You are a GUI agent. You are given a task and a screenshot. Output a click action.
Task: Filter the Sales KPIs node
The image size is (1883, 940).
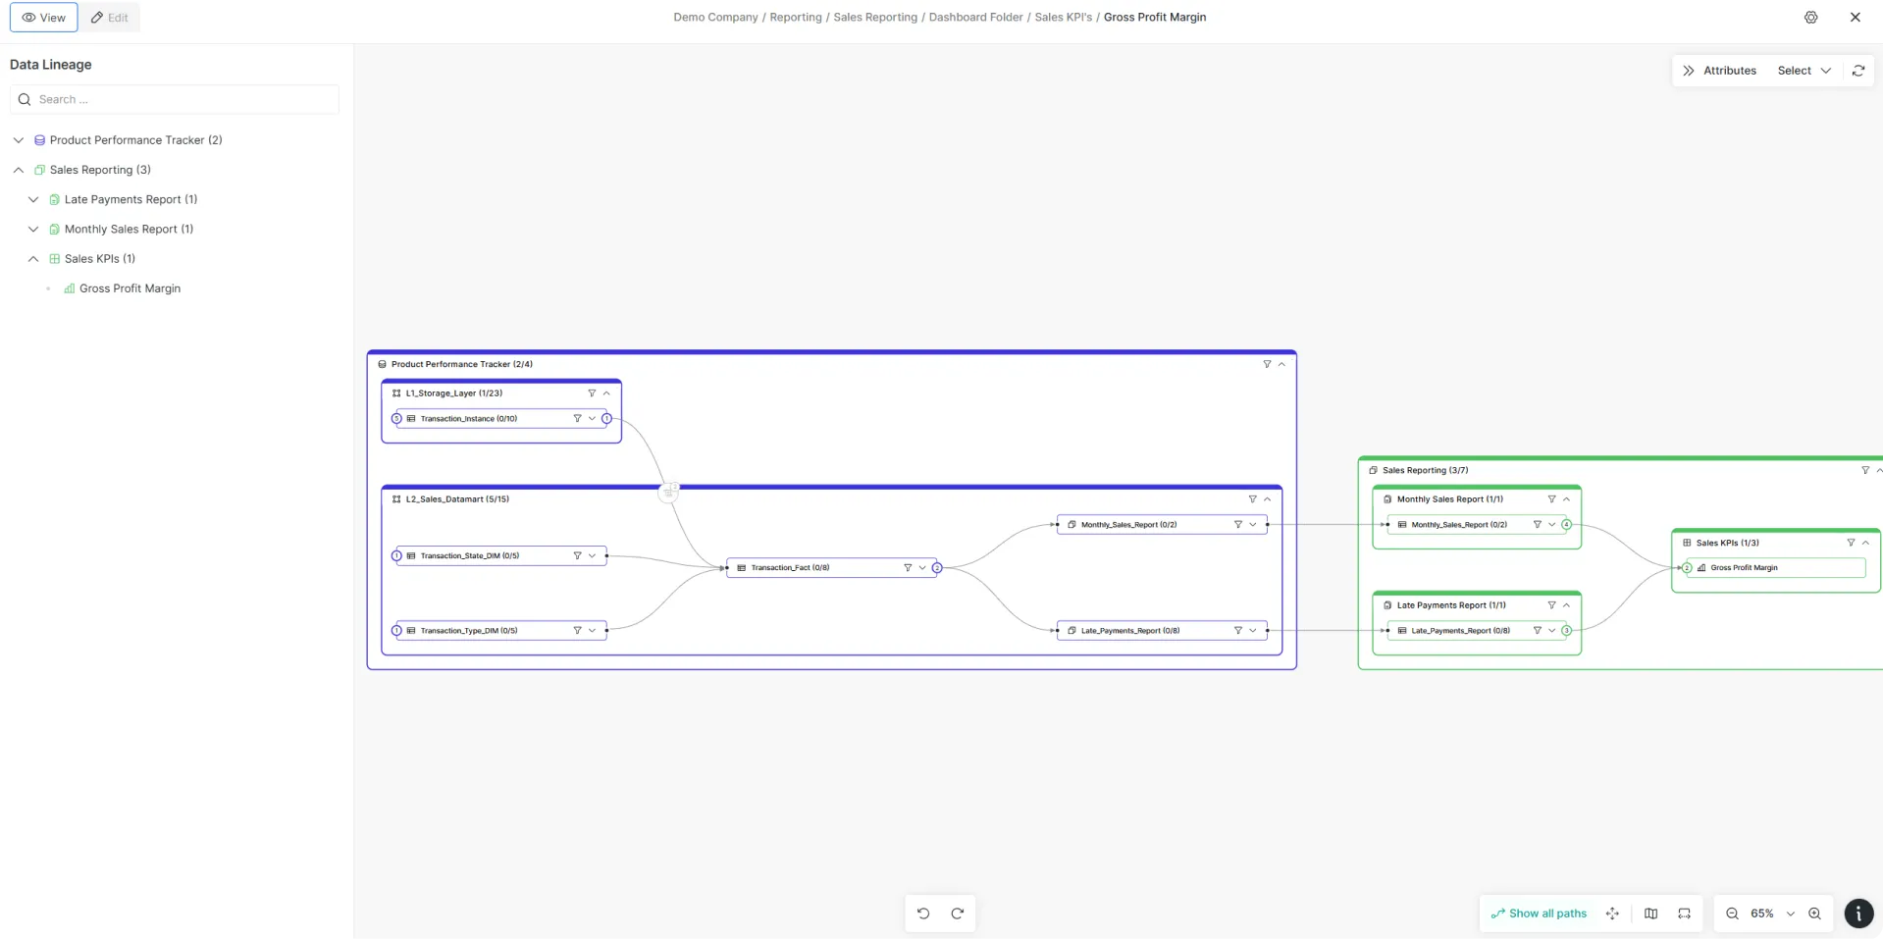pyautogui.click(x=1851, y=543)
